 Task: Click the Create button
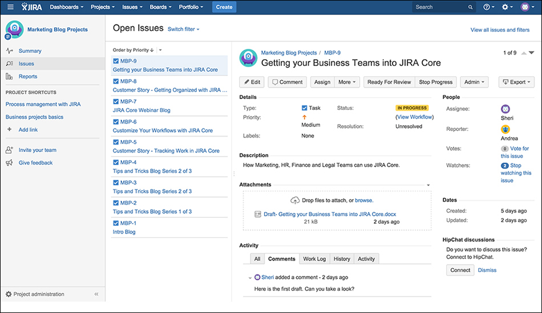pos(224,7)
